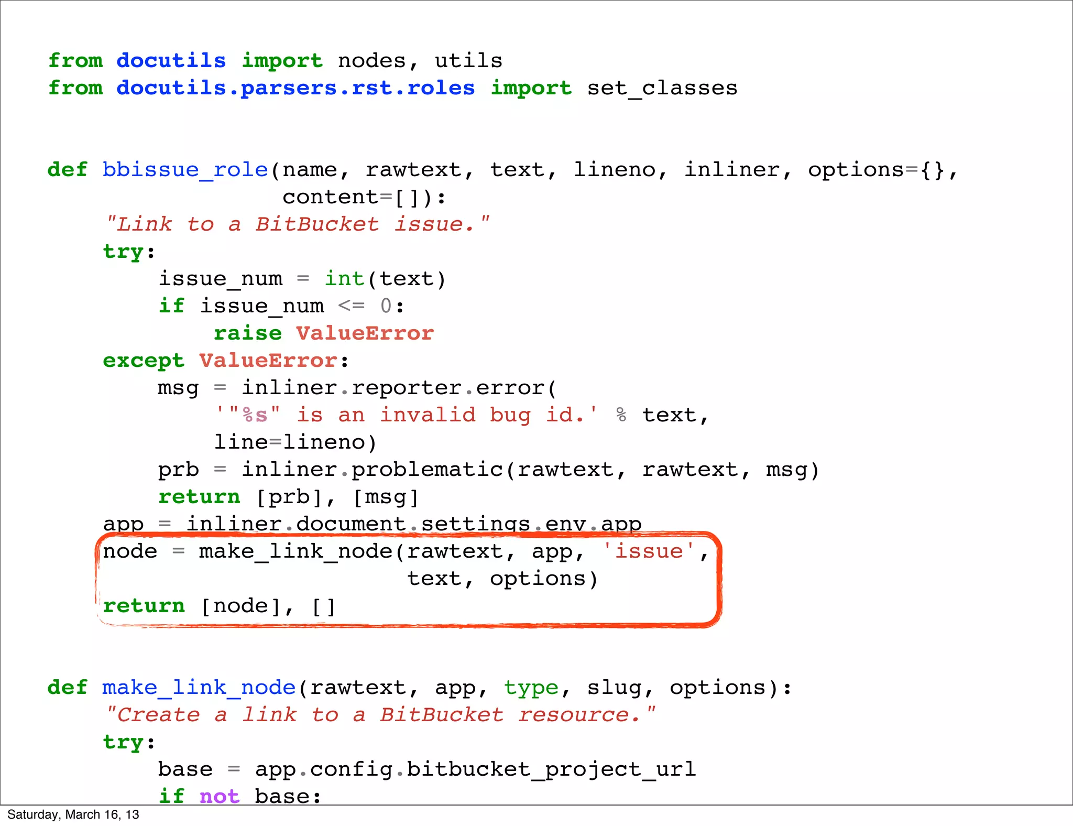Click docstring "Link to a BitBucket issue."

tap(297, 224)
